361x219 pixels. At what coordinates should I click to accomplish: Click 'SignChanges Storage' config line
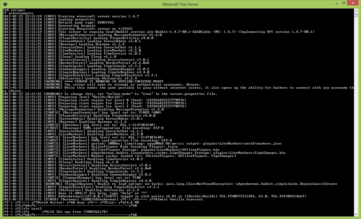pyautogui.click(x=144, y=153)
